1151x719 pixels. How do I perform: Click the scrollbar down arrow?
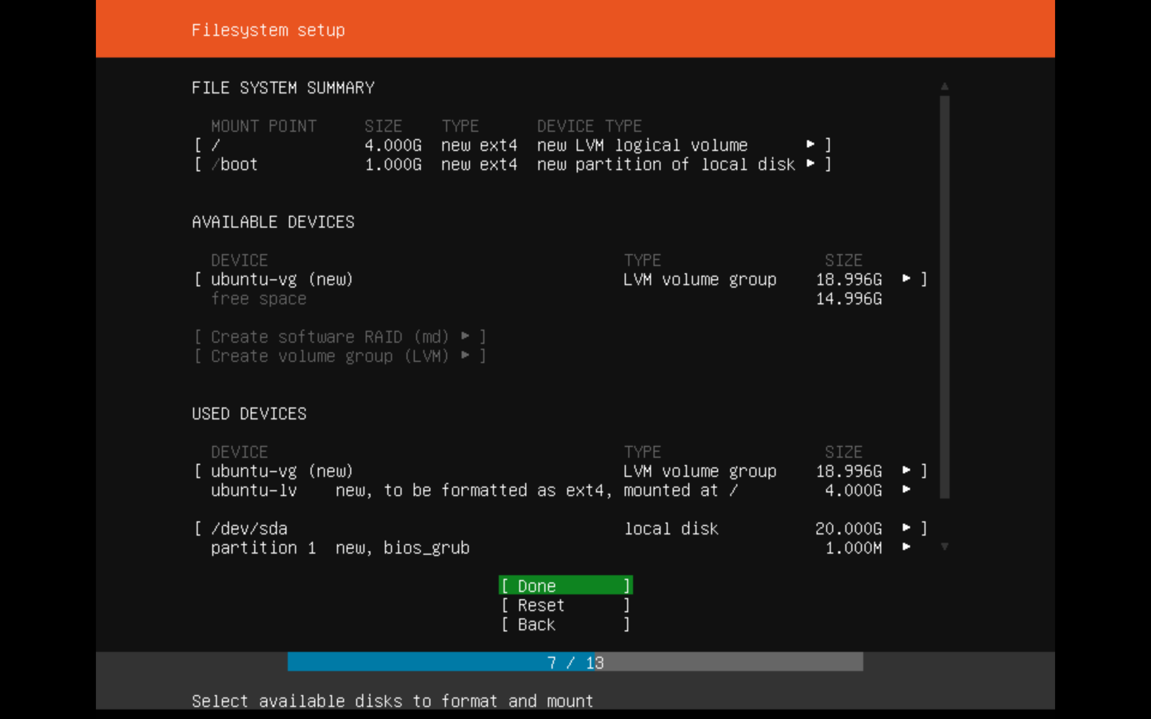(945, 547)
